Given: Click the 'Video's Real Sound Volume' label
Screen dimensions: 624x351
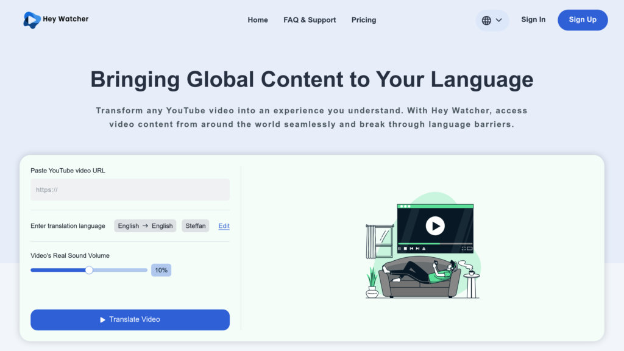Looking at the screenshot, I should tap(70, 255).
